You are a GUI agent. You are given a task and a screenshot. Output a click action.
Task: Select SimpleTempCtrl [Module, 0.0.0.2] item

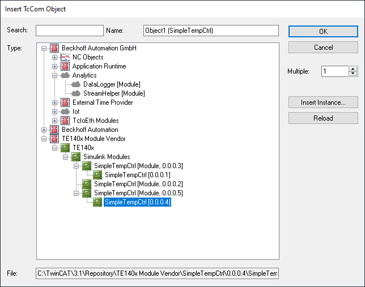138,184
